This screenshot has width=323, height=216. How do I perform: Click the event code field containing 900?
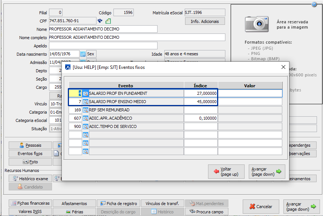pos(75,126)
